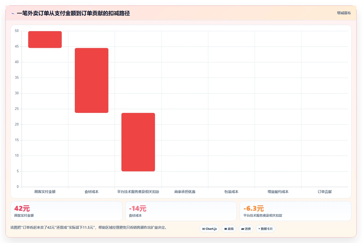
Task: Click the x-axis label 顾客实付金额
Action: click(45, 192)
